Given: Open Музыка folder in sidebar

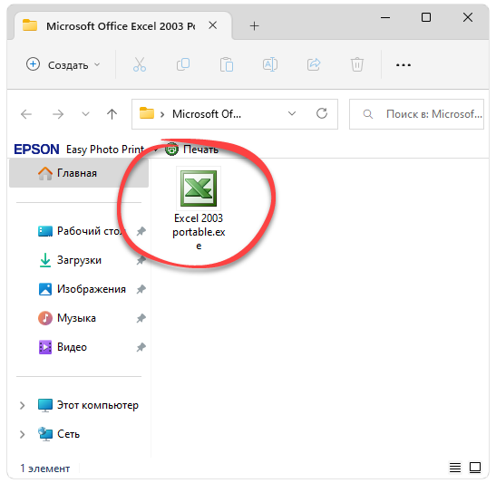Looking at the screenshot, I should pos(67,318).
